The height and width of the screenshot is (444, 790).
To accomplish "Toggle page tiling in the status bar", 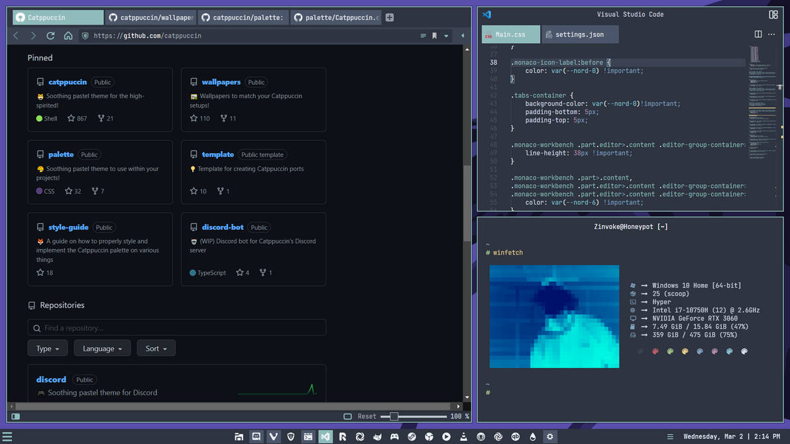I will (348, 416).
